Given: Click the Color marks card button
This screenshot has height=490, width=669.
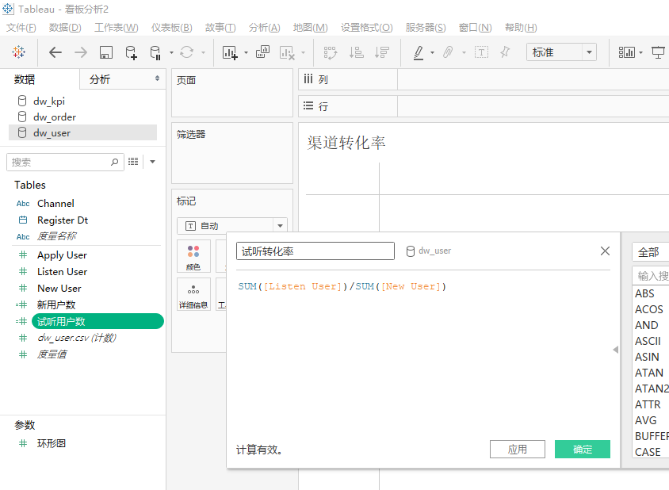Looking at the screenshot, I should [193, 256].
